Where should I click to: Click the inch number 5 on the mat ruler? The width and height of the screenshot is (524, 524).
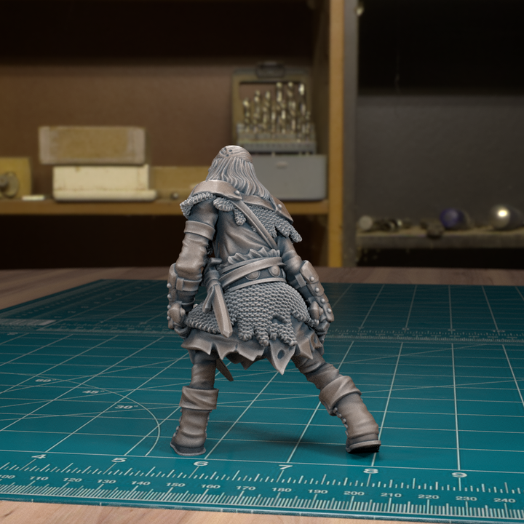click(119, 460)
